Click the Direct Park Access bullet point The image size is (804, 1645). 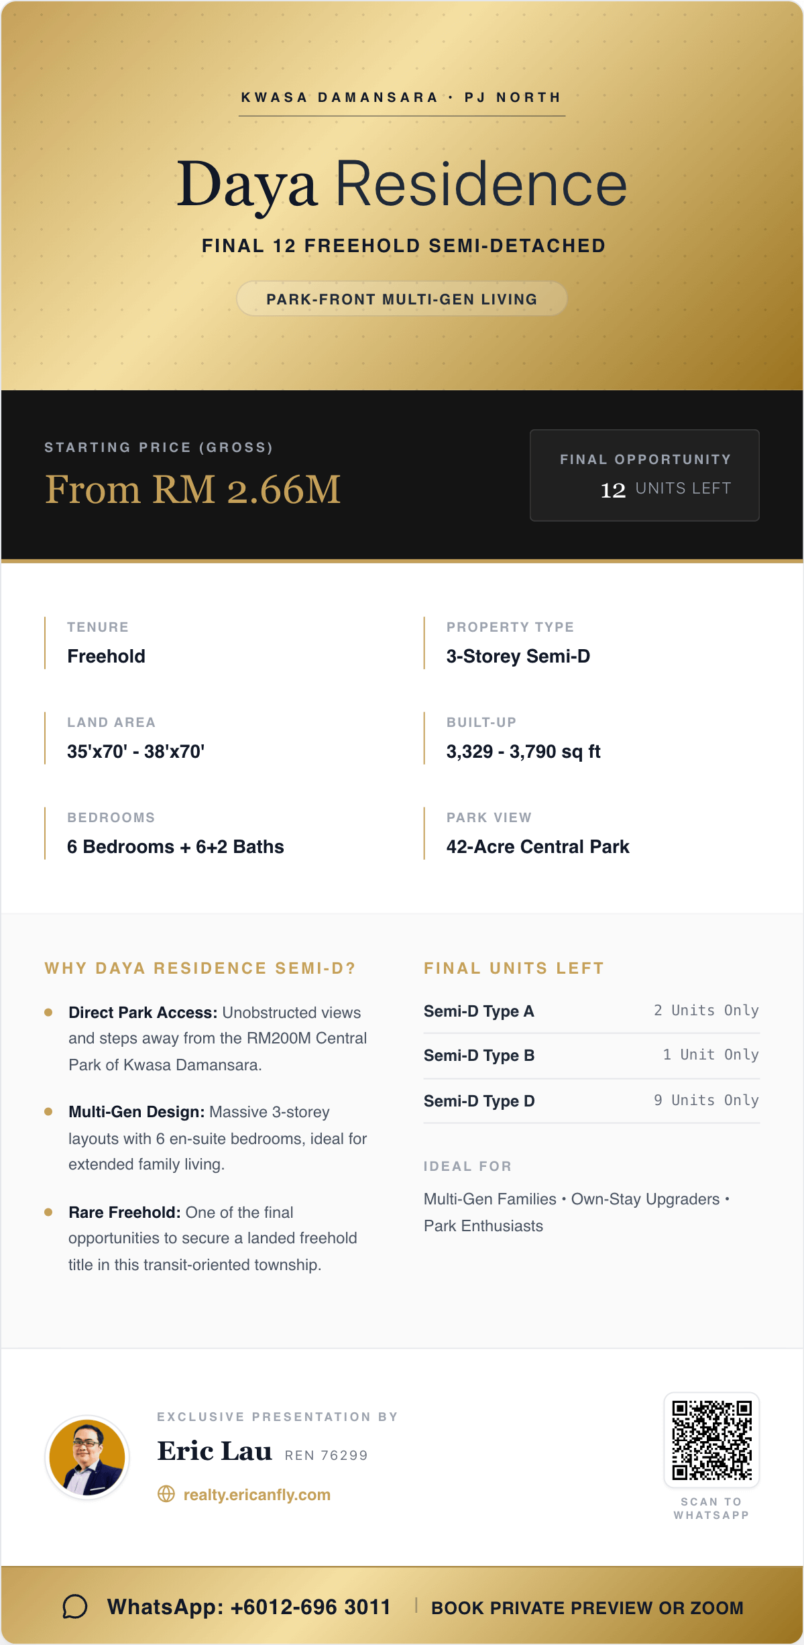point(217,1038)
